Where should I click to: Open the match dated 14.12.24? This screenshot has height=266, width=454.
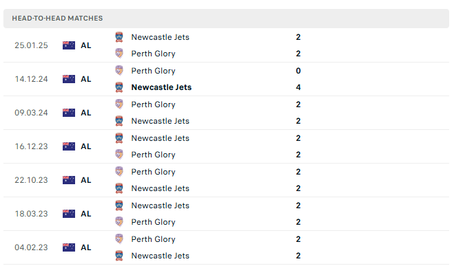pos(226,79)
